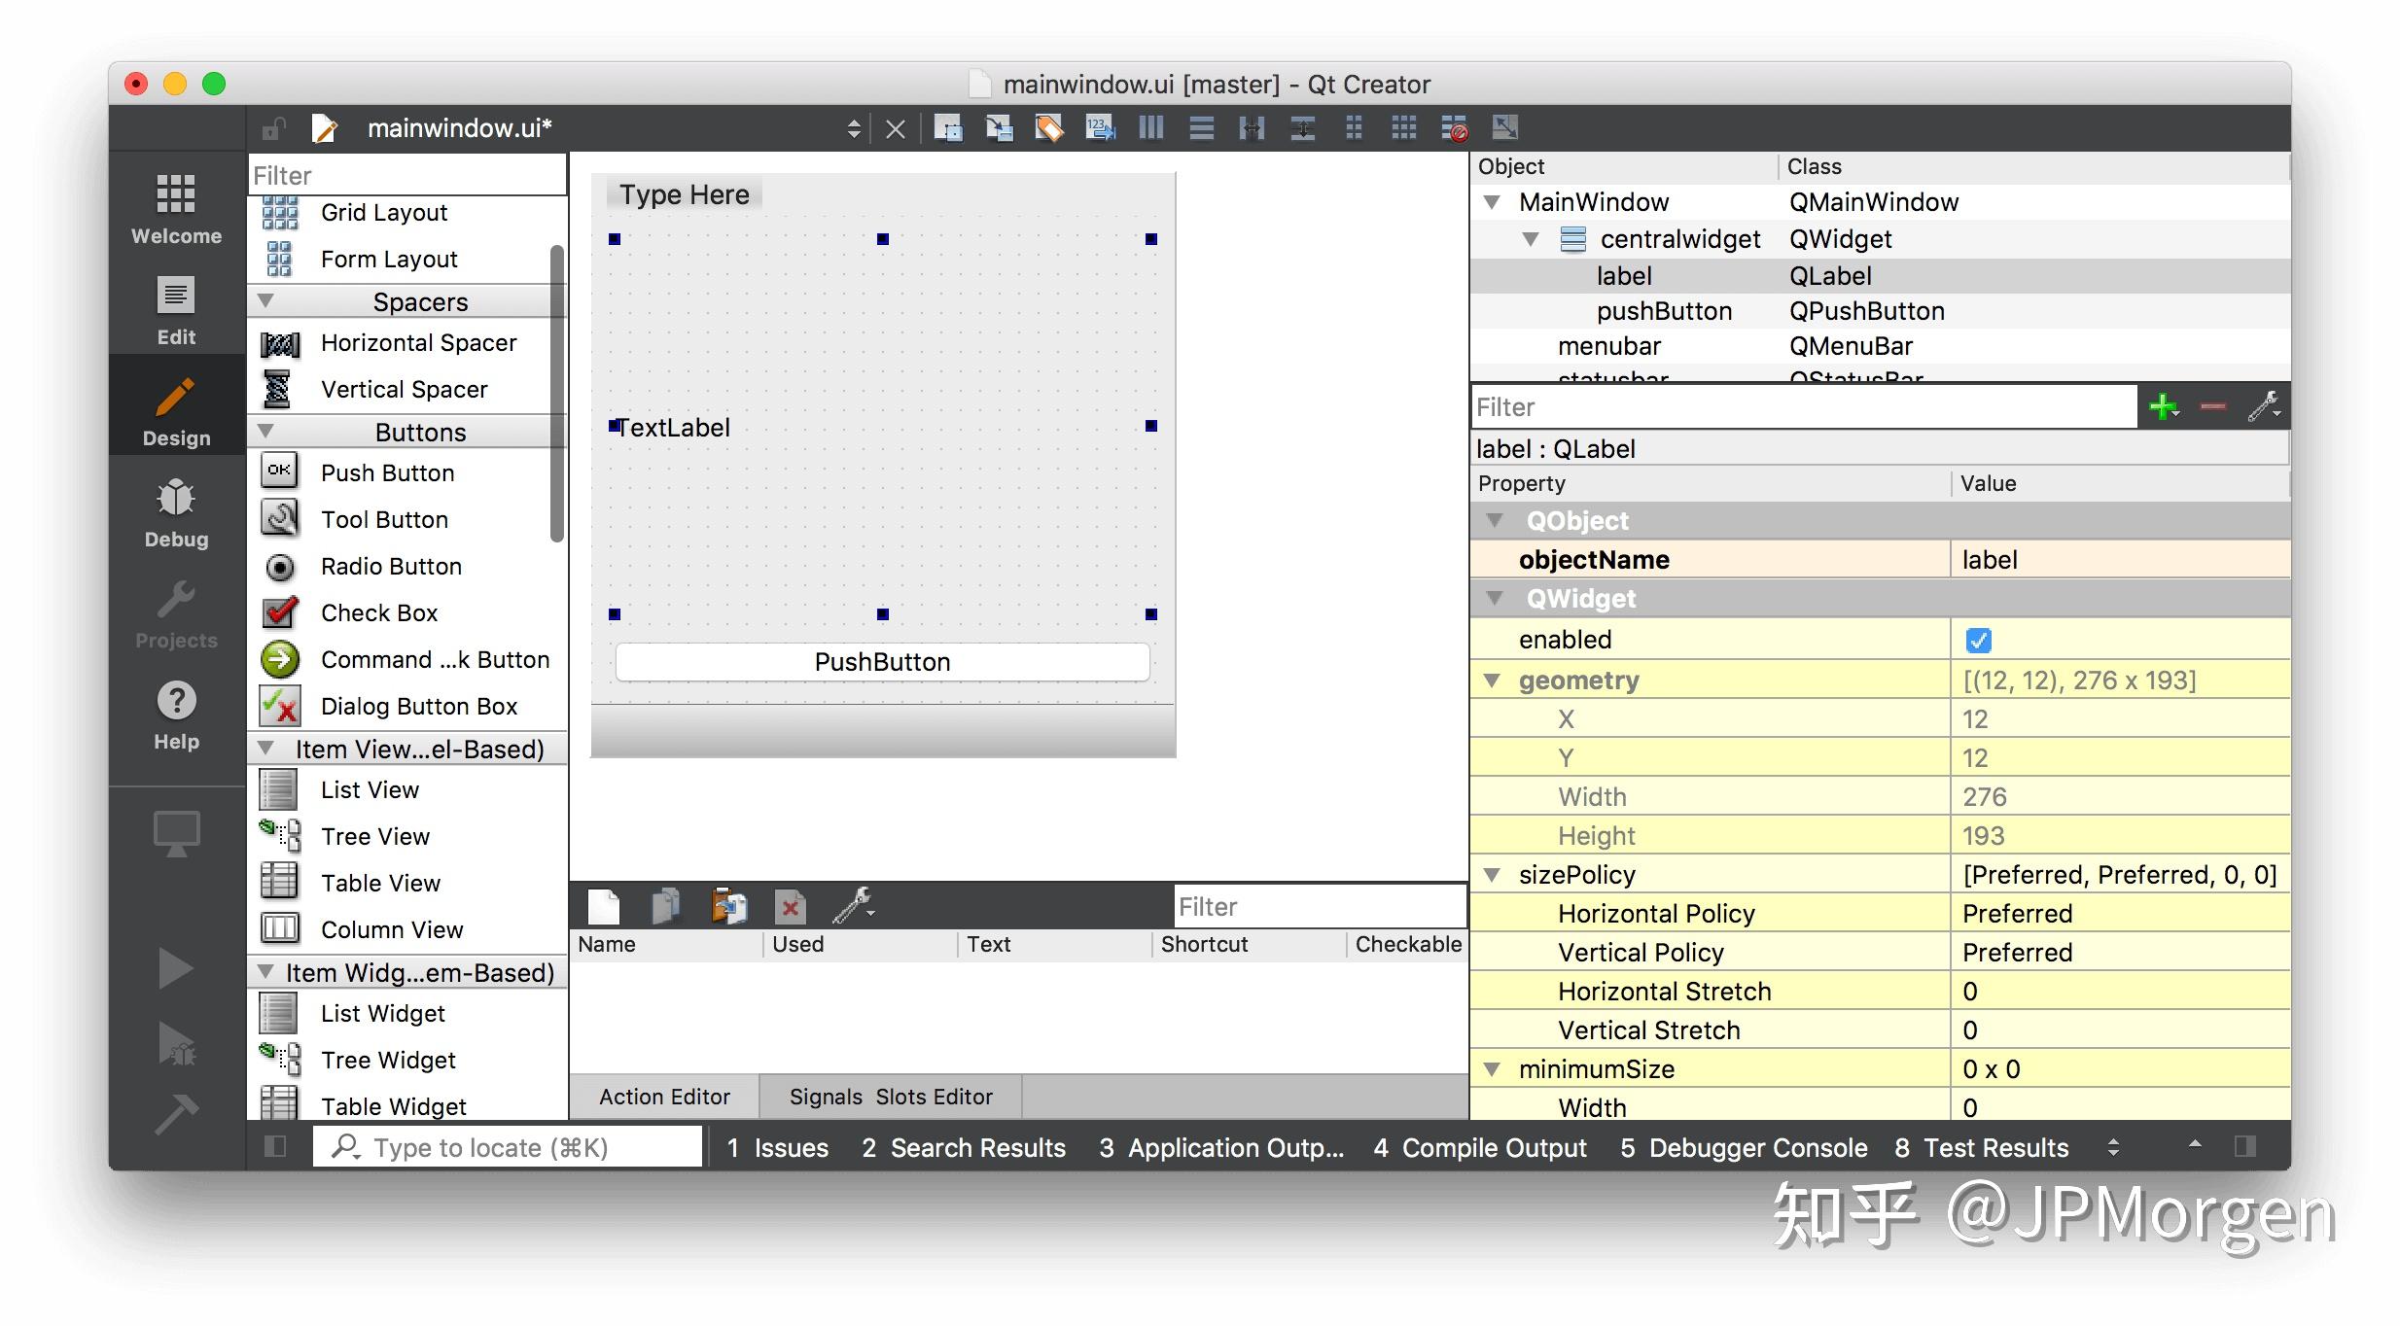Viewport: 2400px width, 1326px height.
Task: Collapse the Buttons section in the widget box
Action: point(267,431)
